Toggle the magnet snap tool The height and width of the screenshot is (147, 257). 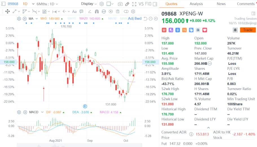click(97, 12)
